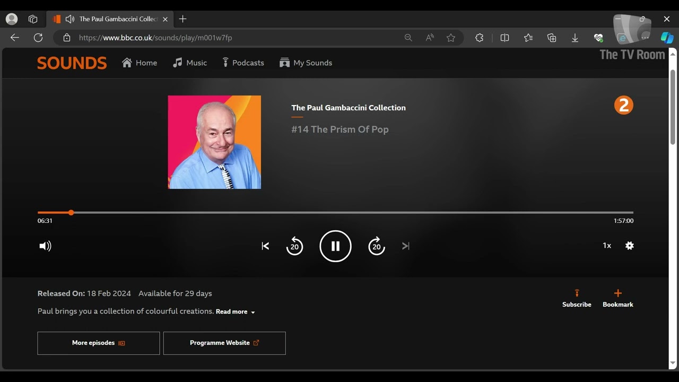Expand the description with Read more
This screenshot has height=382, width=679.
(236, 312)
